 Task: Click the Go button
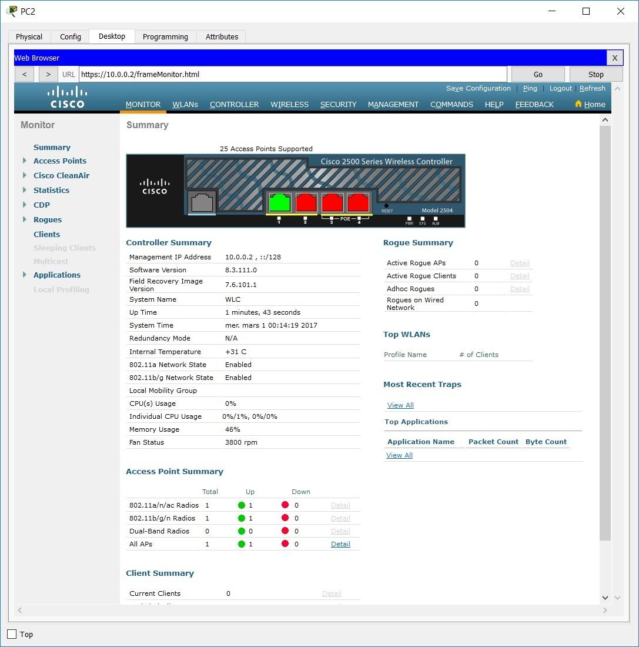coord(538,74)
